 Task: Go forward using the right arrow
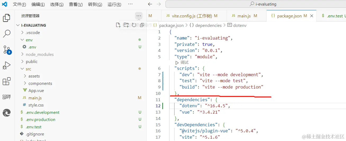pyautogui.click(x=159, y=4)
